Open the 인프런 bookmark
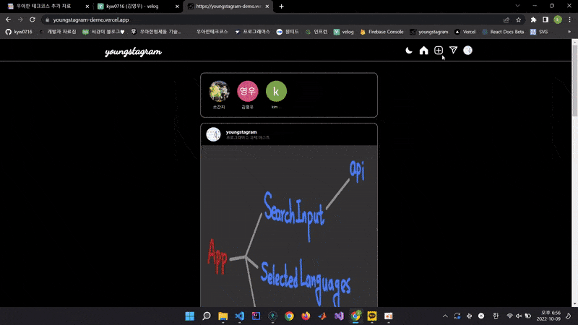Screen dimensions: 578x325 point(316,32)
